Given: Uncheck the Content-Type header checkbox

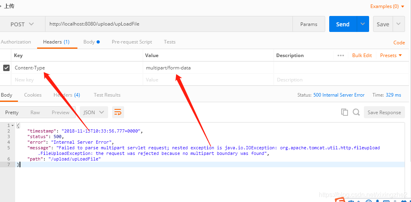Looking at the screenshot, I should click(x=6, y=68).
